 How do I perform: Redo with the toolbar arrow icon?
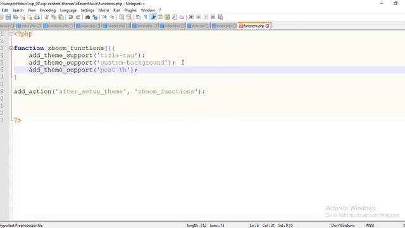point(78,17)
